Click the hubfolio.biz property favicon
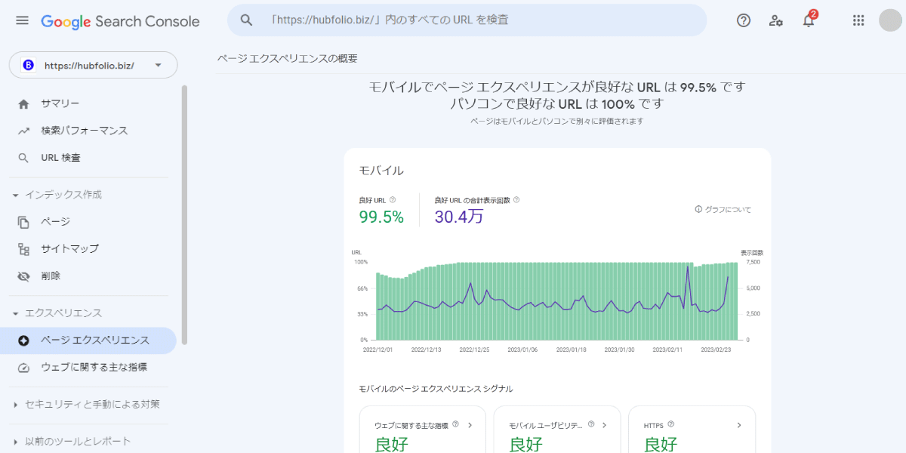The height and width of the screenshot is (453, 906). pos(29,65)
